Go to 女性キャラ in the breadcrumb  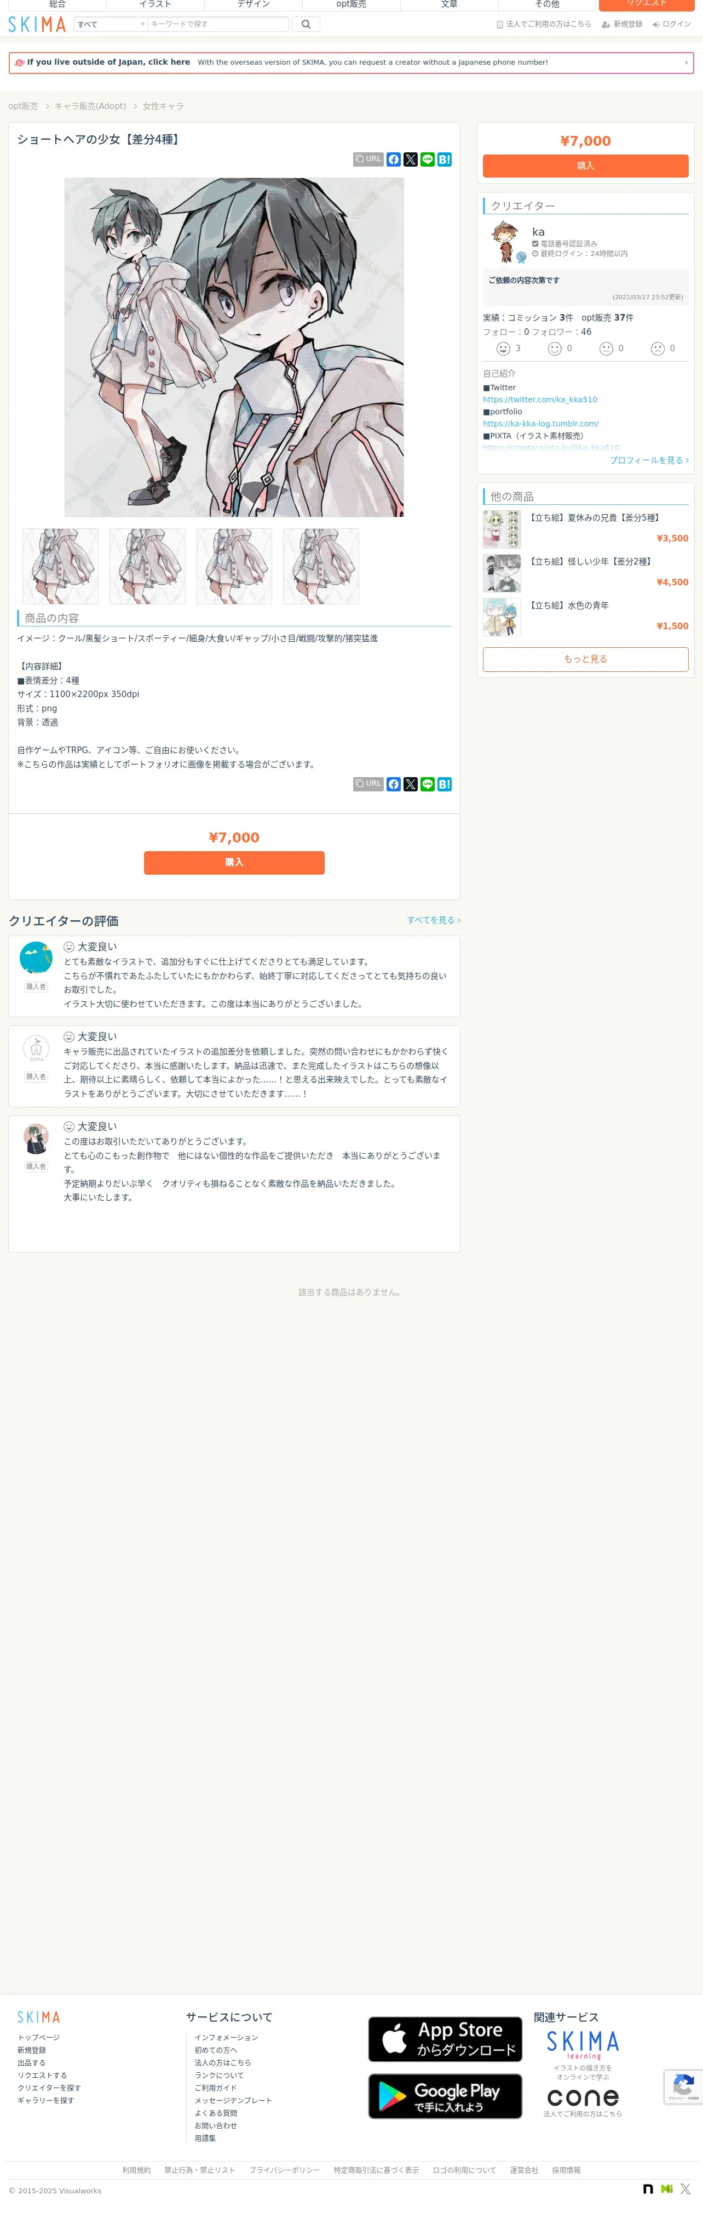click(x=163, y=106)
